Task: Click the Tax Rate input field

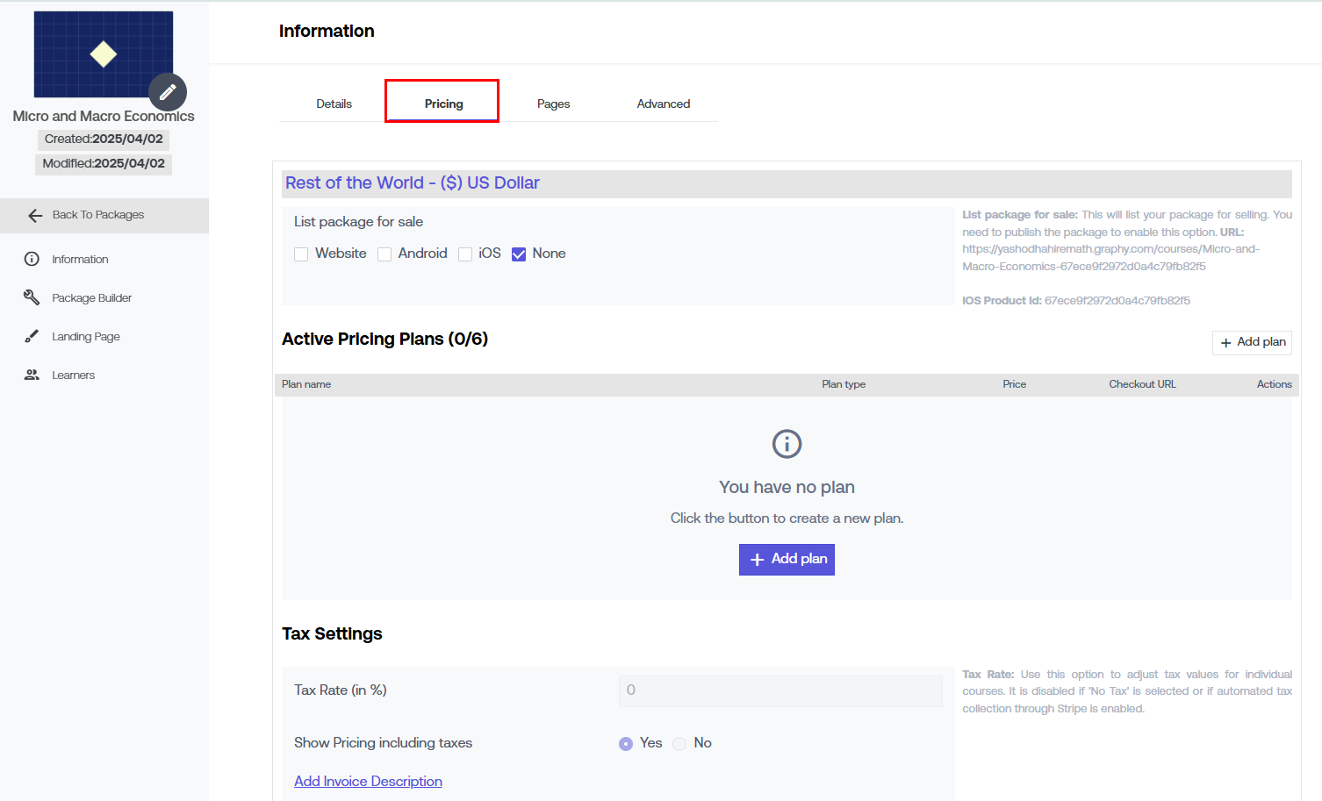Action: (780, 690)
